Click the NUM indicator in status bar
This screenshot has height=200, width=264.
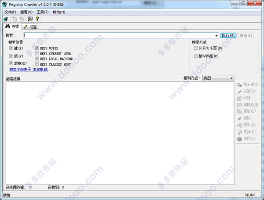(249, 195)
